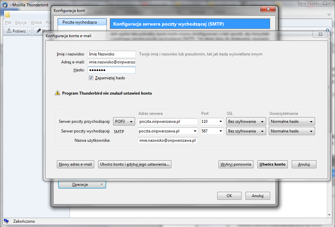Click the incoming server address field

pyautogui.click(x=168, y=121)
